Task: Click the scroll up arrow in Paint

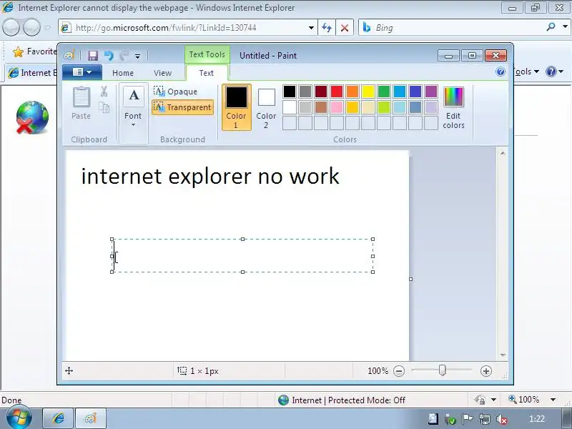Action: [503, 153]
